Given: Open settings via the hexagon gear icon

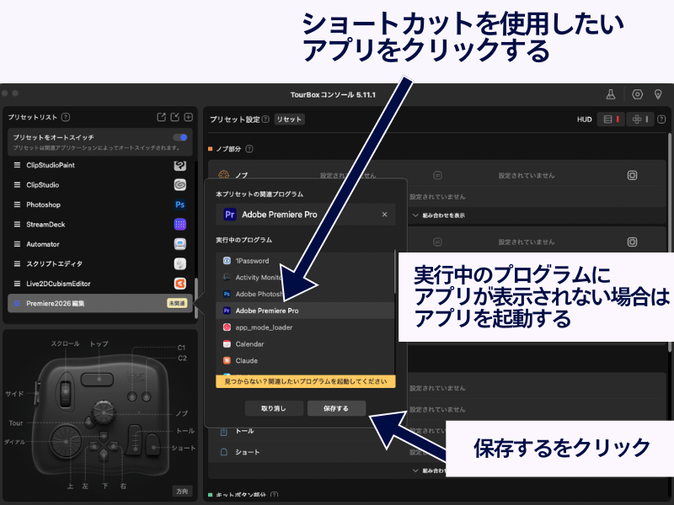Looking at the screenshot, I should [637, 94].
